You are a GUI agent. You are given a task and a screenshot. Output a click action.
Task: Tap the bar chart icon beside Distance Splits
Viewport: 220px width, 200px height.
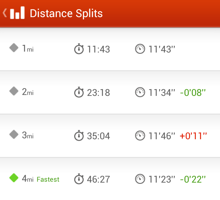(x=17, y=13)
